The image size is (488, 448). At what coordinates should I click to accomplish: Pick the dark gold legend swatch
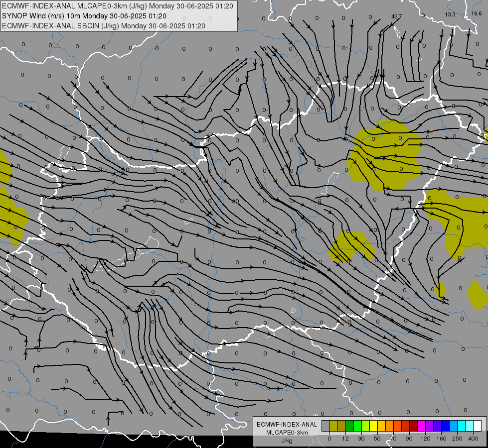[342, 426]
